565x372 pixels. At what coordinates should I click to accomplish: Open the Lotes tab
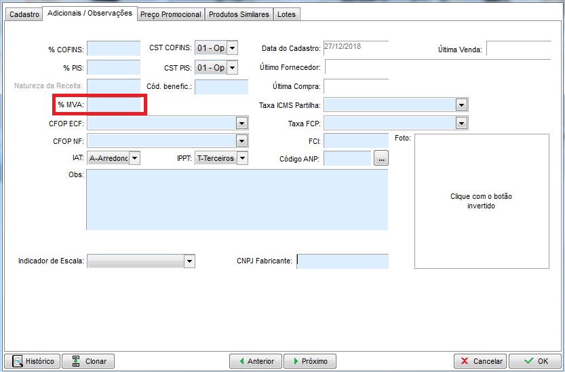click(x=286, y=14)
